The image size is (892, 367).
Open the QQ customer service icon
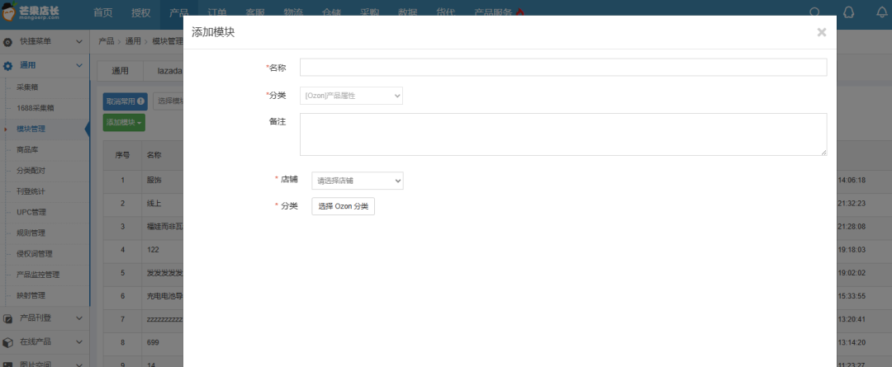click(x=849, y=12)
